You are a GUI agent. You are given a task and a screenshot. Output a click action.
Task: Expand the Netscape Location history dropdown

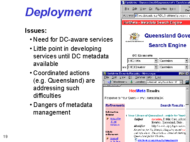[x=181, y=82]
